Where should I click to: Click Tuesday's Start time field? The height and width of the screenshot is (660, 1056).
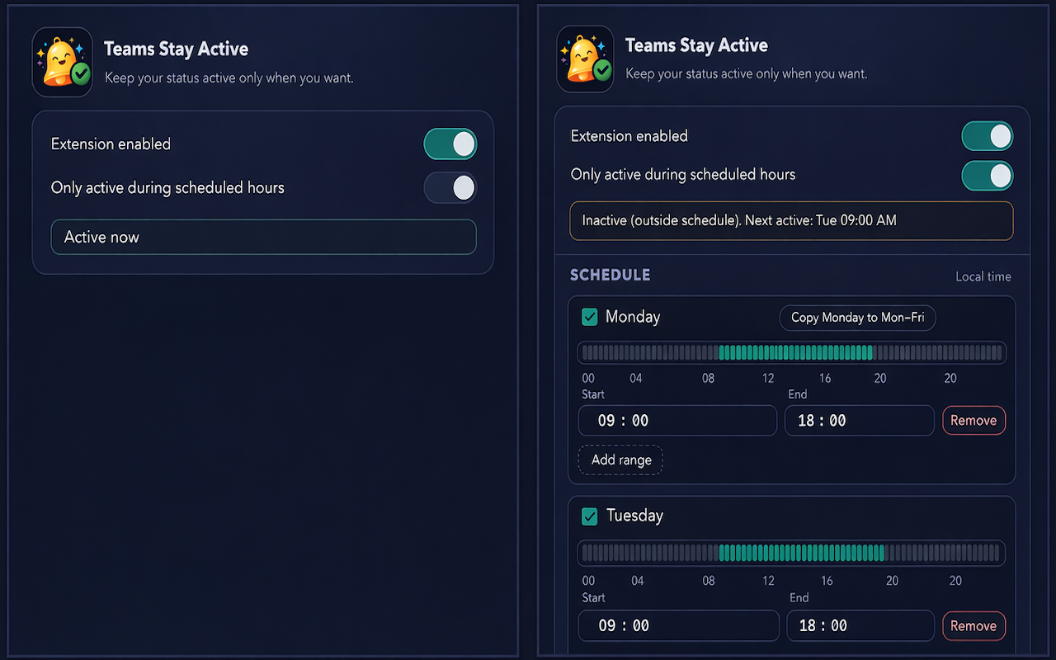678,626
